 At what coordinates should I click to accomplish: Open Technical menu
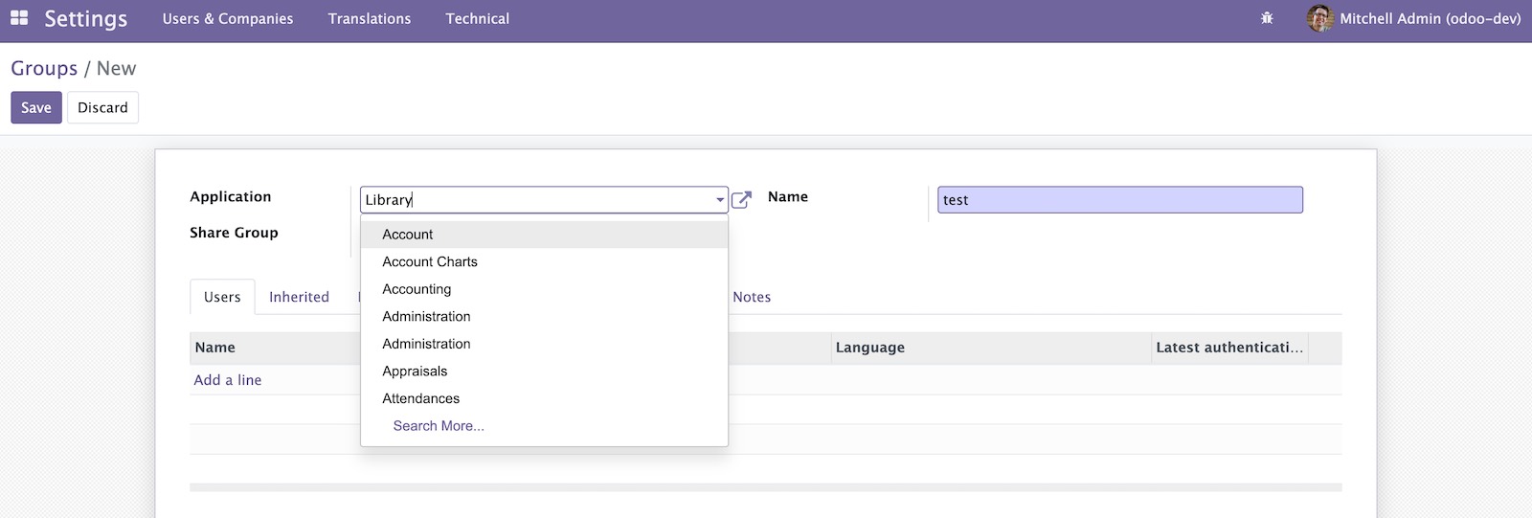click(478, 18)
